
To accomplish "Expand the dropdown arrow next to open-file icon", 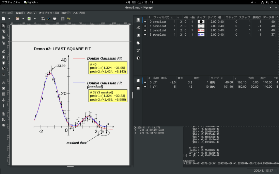I will pos(23,19).
